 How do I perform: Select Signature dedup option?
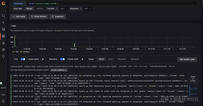pos(135,59)
